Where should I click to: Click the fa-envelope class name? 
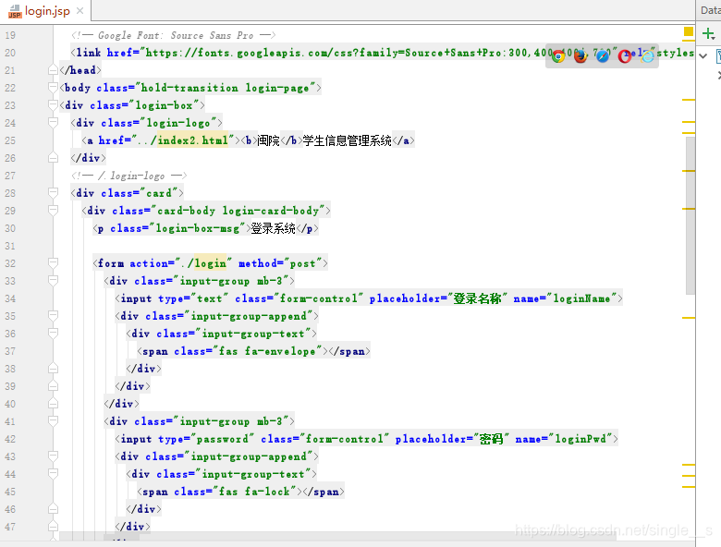[x=279, y=351]
